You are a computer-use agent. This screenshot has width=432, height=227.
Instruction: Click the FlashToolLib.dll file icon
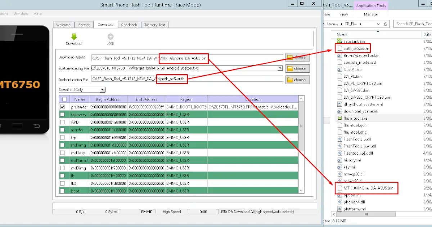pyautogui.click(x=339, y=139)
